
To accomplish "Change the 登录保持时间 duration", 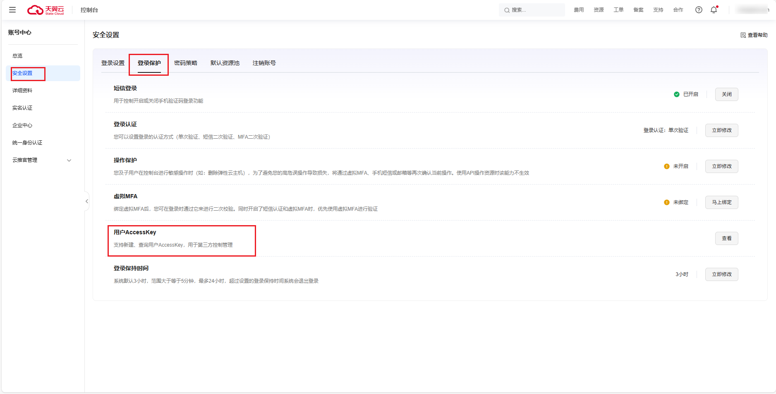I will [721, 274].
